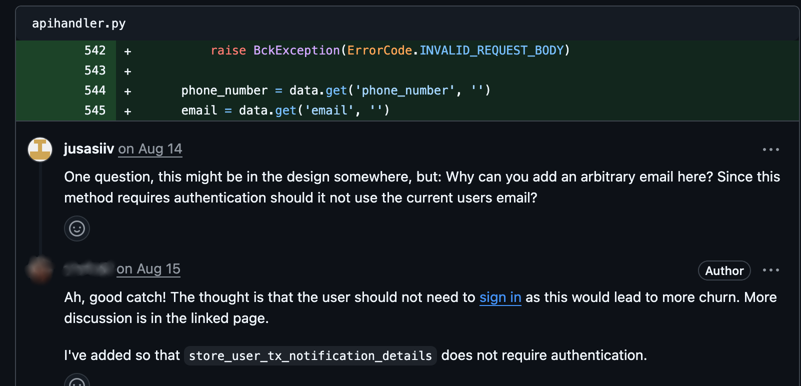This screenshot has width=801, height=386.
Task: Click the Author badge label
Action: point(724,270)
